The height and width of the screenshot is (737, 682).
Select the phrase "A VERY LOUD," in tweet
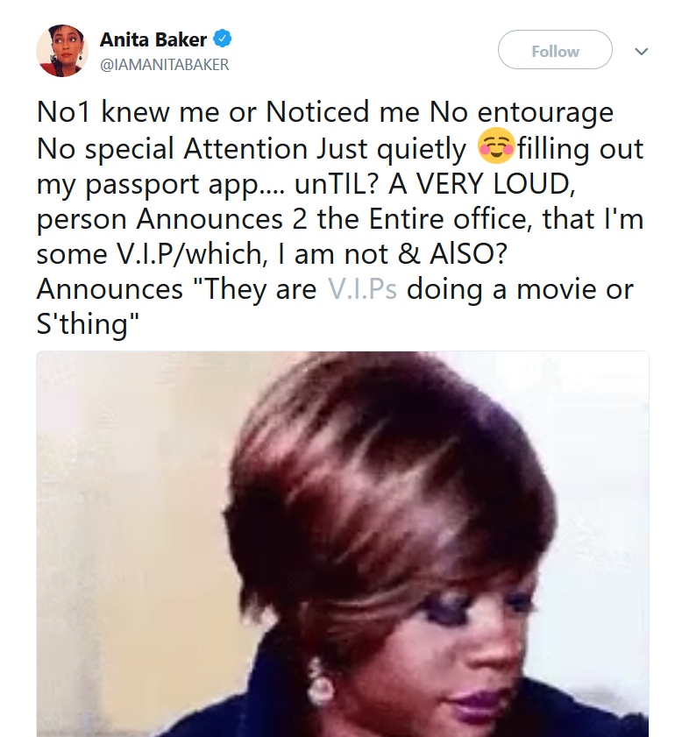pyautogui.click(x=482, y=183)
